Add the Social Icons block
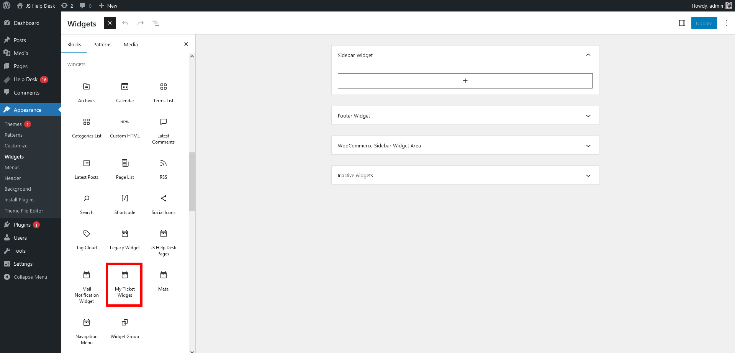Screen dimensions: 735x353 point(163,204)
